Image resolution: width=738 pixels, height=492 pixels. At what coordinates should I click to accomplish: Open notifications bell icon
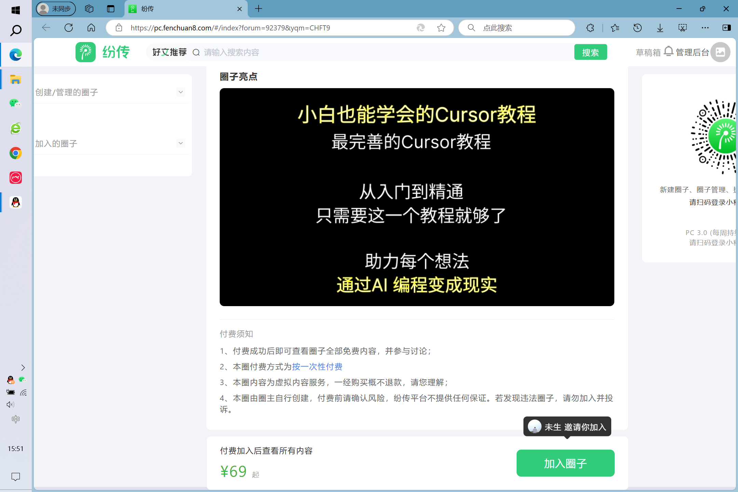pyautogui.click(x=669, y=52)
